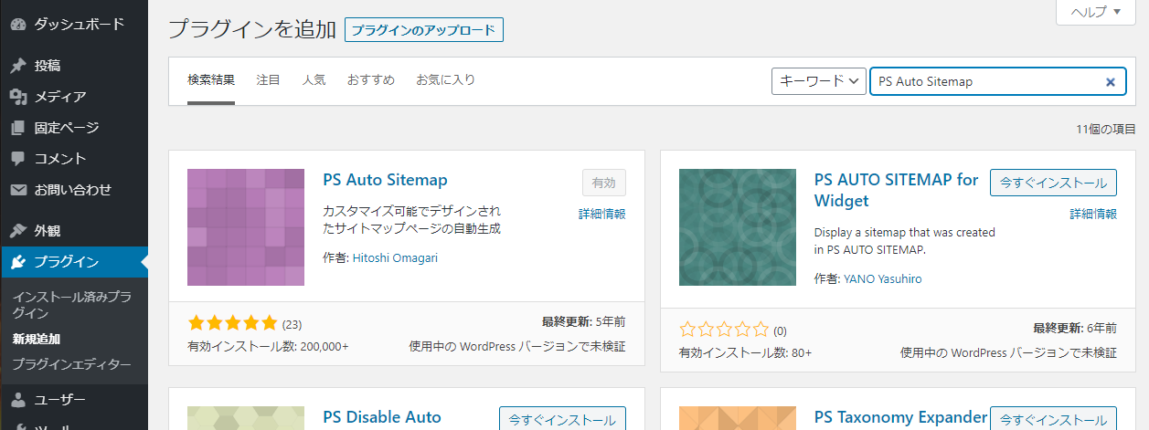The width and height of the screenshot is (1149, 430).
Task: Click the five-star rating of PS Auto Sitemap
Action: [232, 323]
